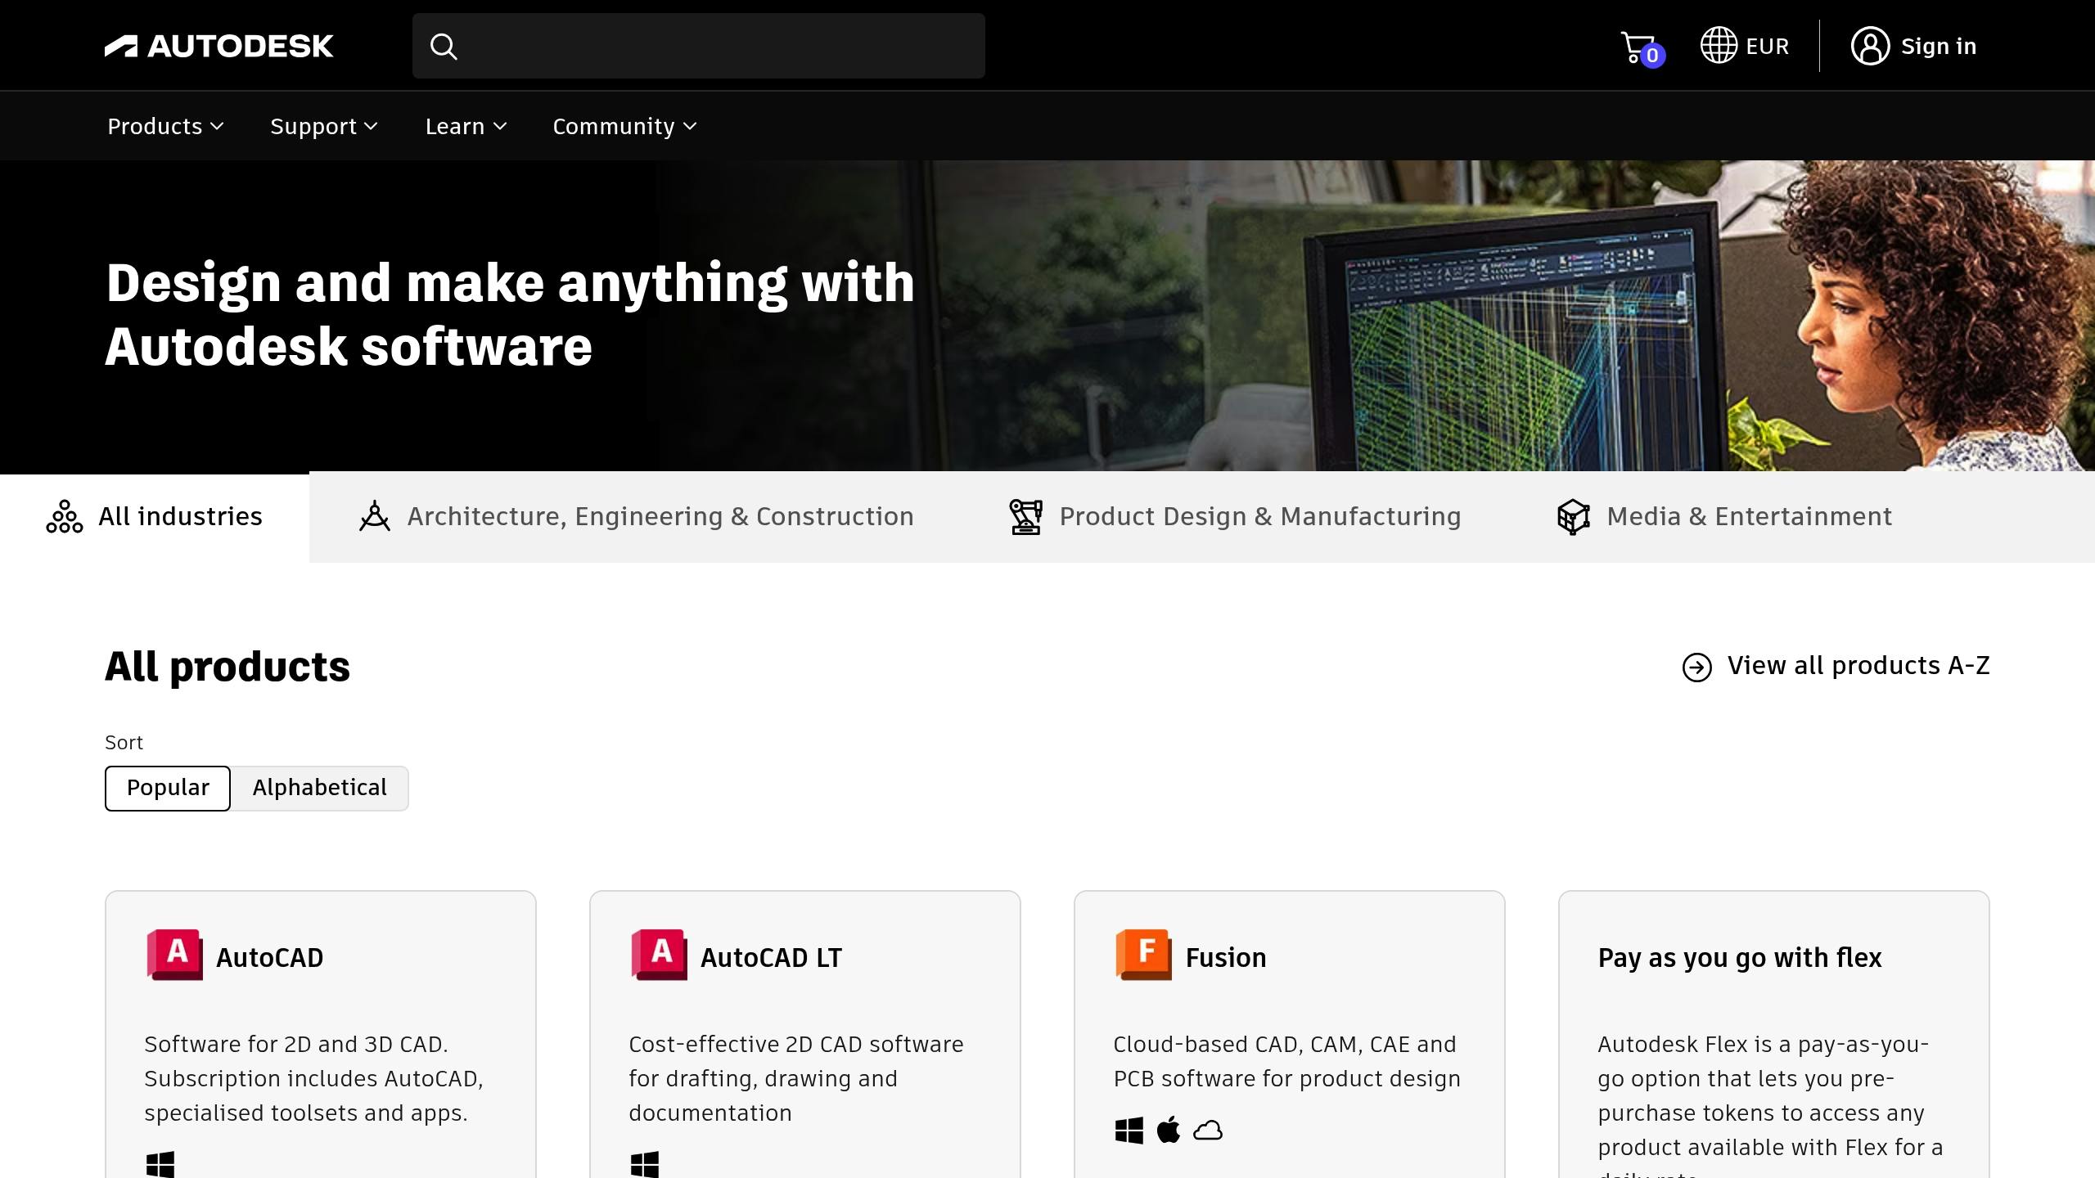Expand the Learn menu

point(466,126)
